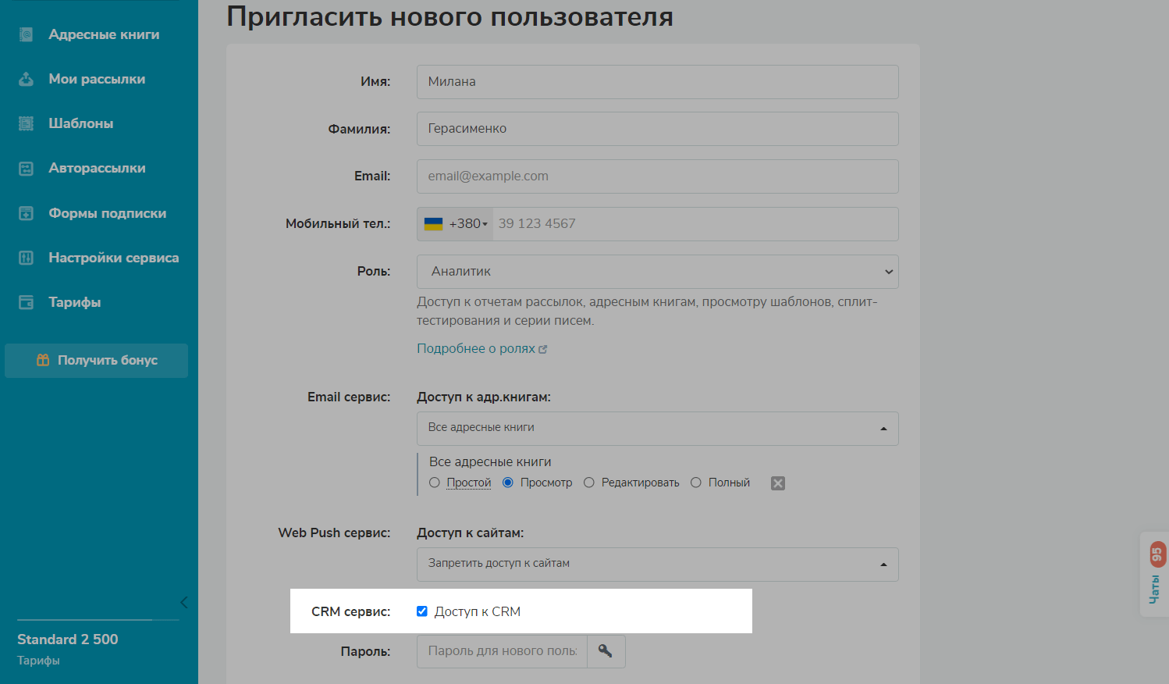
Task: Click the Авторассылки sidebar icon
Action: 26,169
